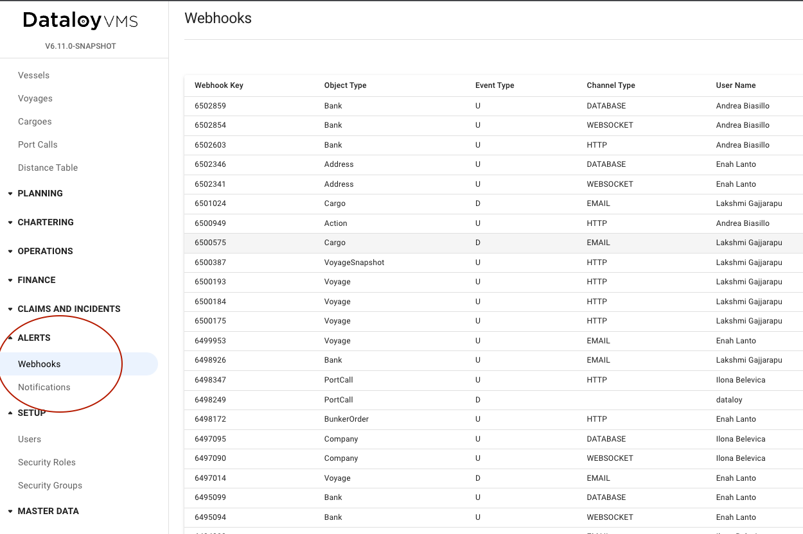Click the Dataloy VMS logo
This screenshot has height=534, width=803.
[x=80, y=21]
